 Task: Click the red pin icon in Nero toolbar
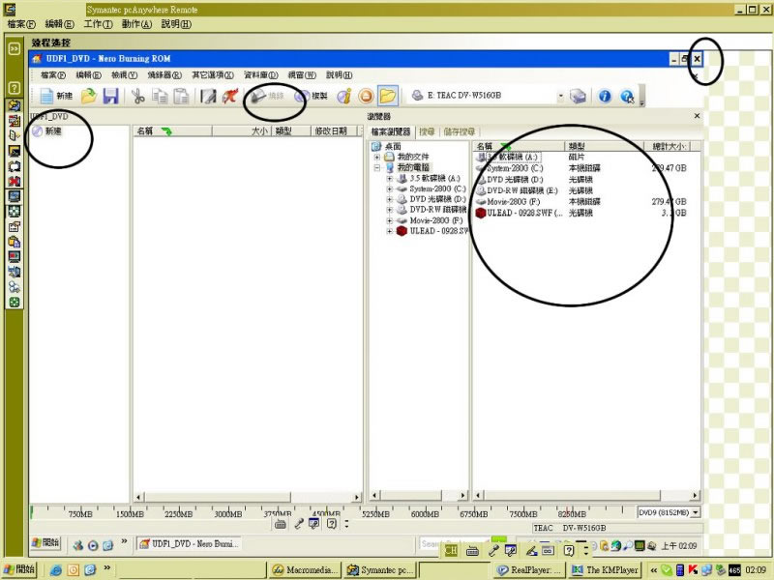tap(229, 96)
